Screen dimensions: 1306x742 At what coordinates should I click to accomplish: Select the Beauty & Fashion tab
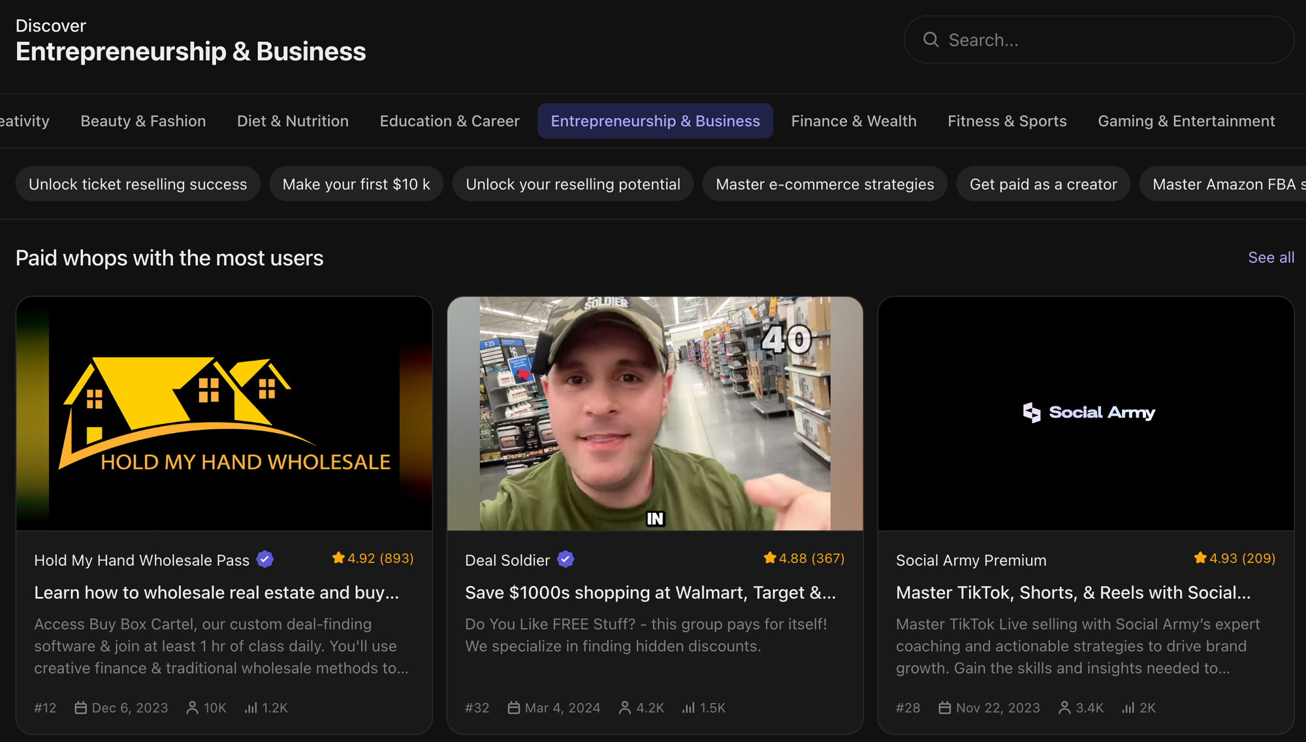pos(143,121)
